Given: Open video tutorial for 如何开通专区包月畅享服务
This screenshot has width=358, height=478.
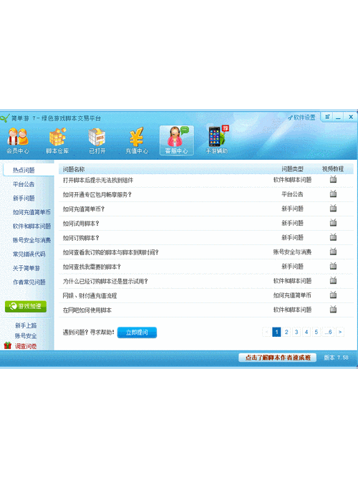Looking at the screenshot, I should coord(333,193).
